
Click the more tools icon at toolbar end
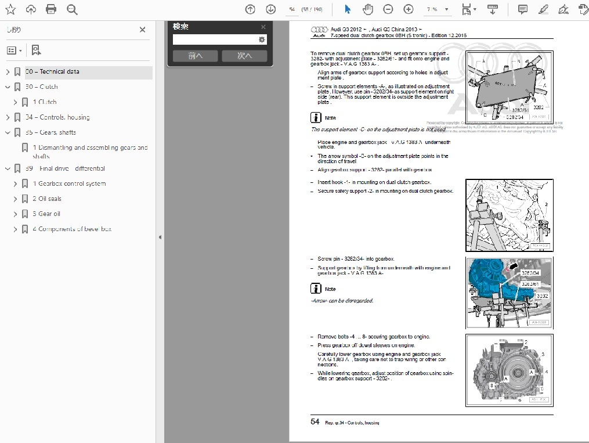coord(584,9)
